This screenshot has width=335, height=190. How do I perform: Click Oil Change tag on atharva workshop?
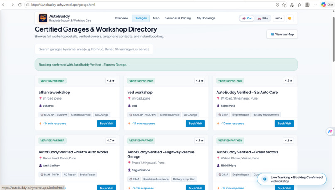click(102, 115)
